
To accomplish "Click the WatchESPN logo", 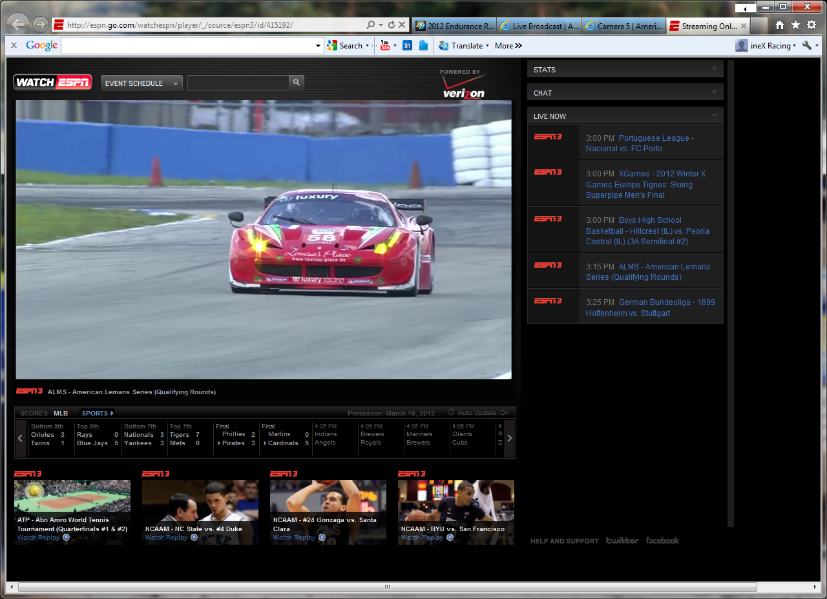I will pyautogui.click(x=53, y=82).
